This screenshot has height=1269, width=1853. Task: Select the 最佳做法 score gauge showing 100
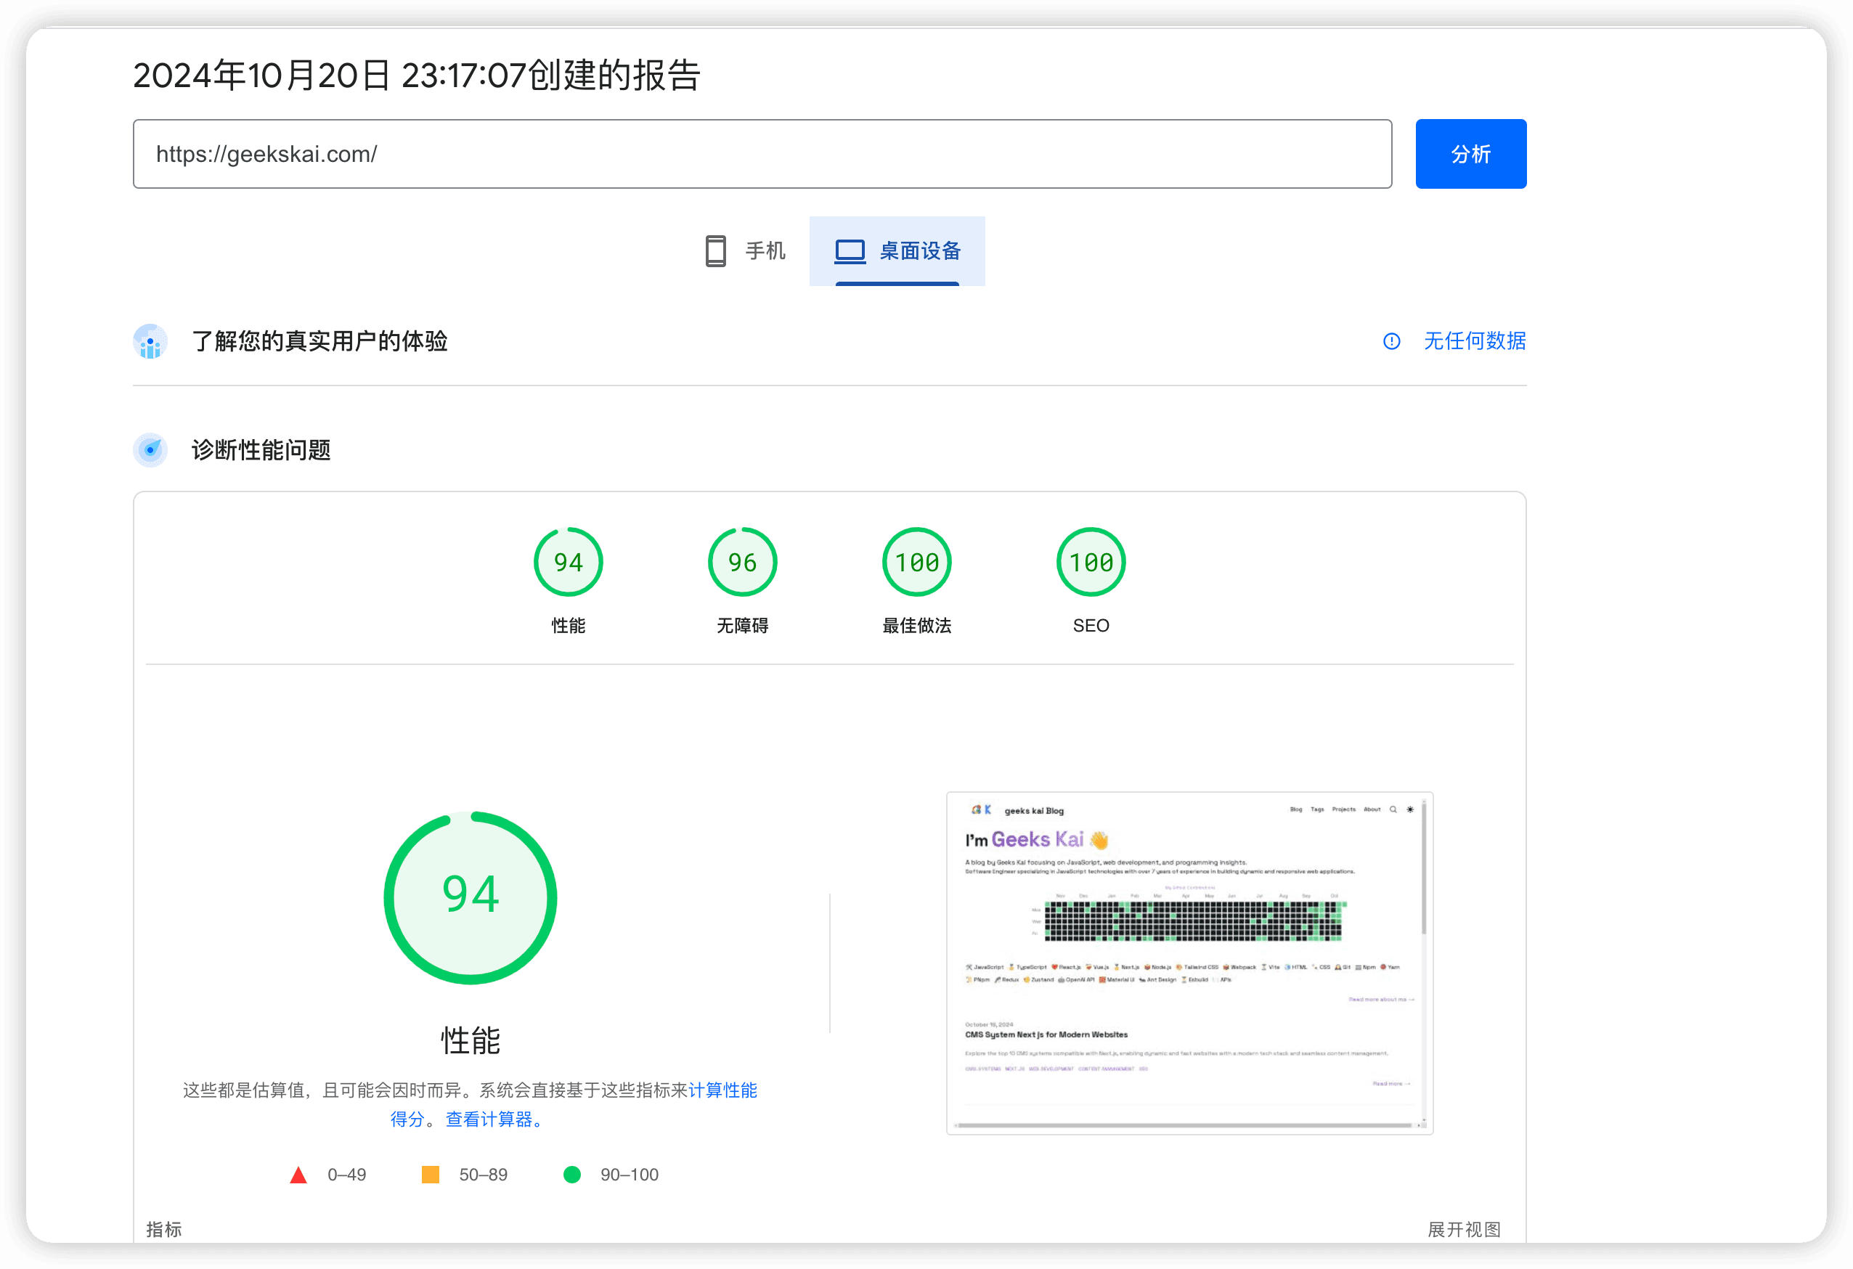pyautogui.click(x=916, y=561)
